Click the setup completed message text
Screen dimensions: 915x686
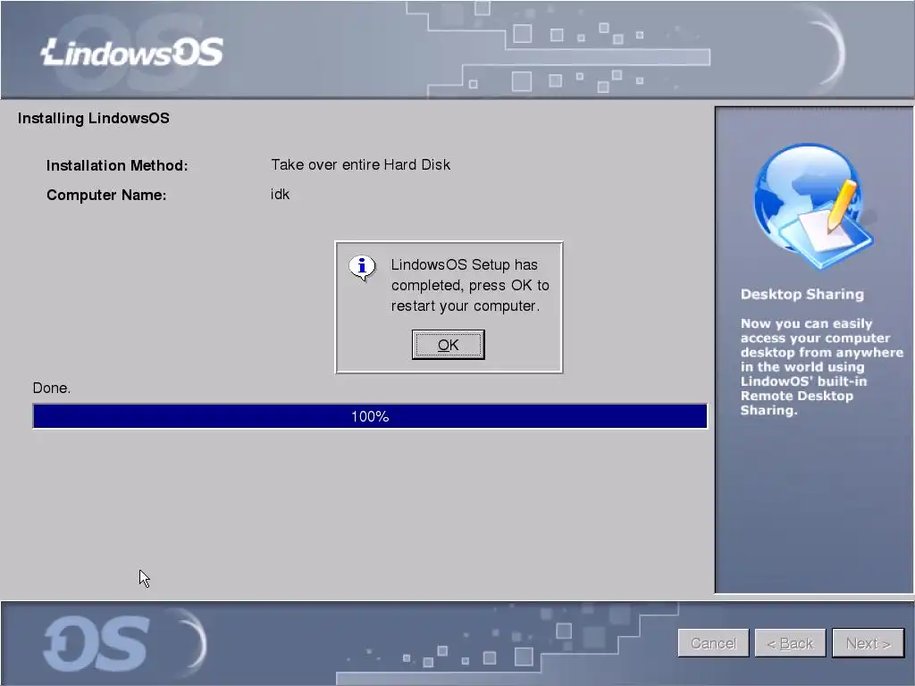click(470, 285)
